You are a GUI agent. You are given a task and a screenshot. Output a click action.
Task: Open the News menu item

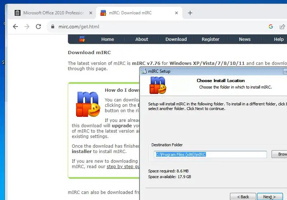(245, 39)
